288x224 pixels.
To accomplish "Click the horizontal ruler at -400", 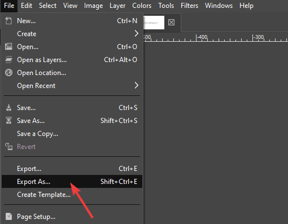I will click(202, 37).
